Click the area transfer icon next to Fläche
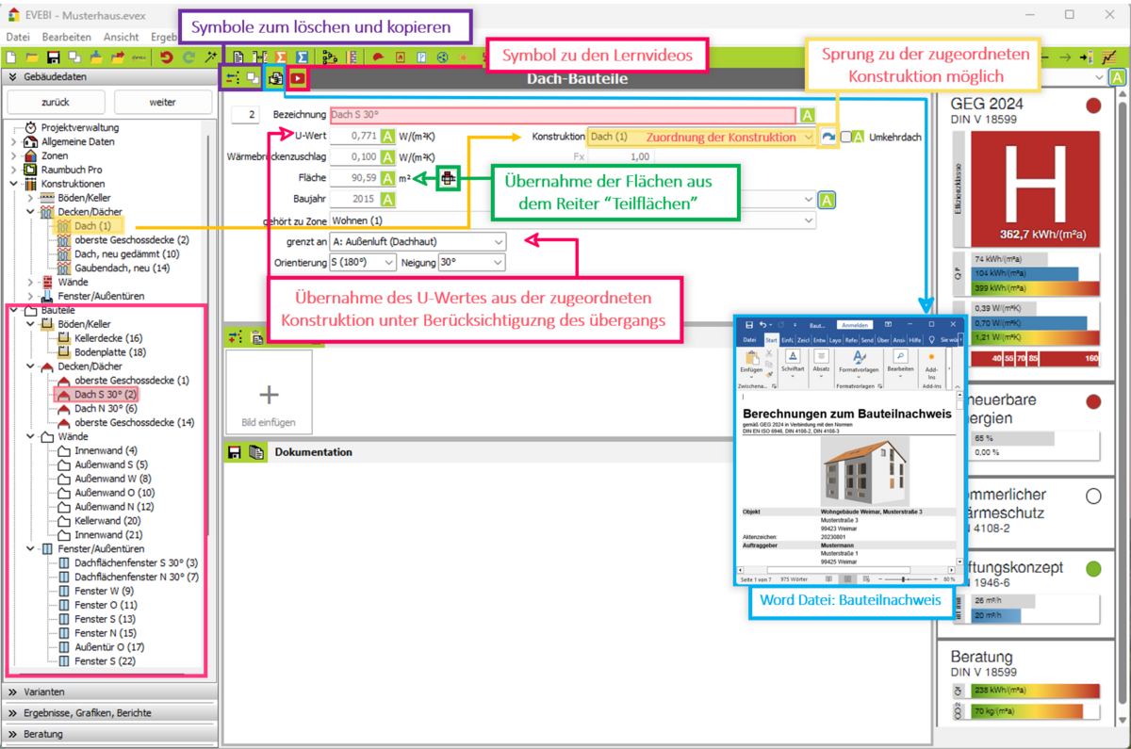The height and width of the screenshot is (749, 1131). [x=447, y=178]
